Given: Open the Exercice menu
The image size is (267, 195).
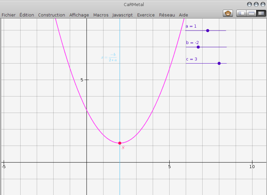Looking at the screenshot, I should point(146,15).
